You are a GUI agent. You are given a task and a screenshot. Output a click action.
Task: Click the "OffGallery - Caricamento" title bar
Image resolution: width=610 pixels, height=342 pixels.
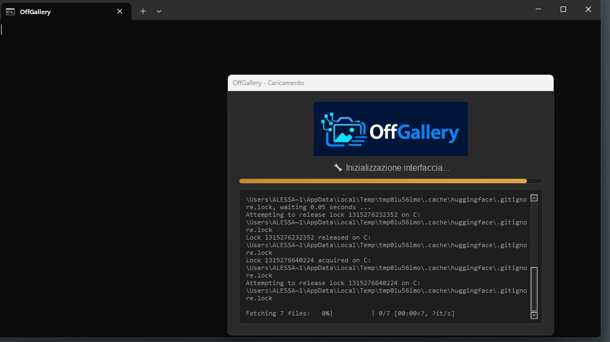[x=391, y=83]
